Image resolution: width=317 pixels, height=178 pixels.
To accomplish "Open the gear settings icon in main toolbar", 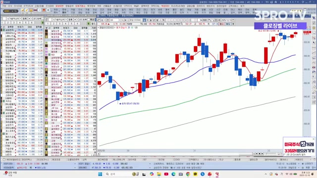I will click(48, 10).
